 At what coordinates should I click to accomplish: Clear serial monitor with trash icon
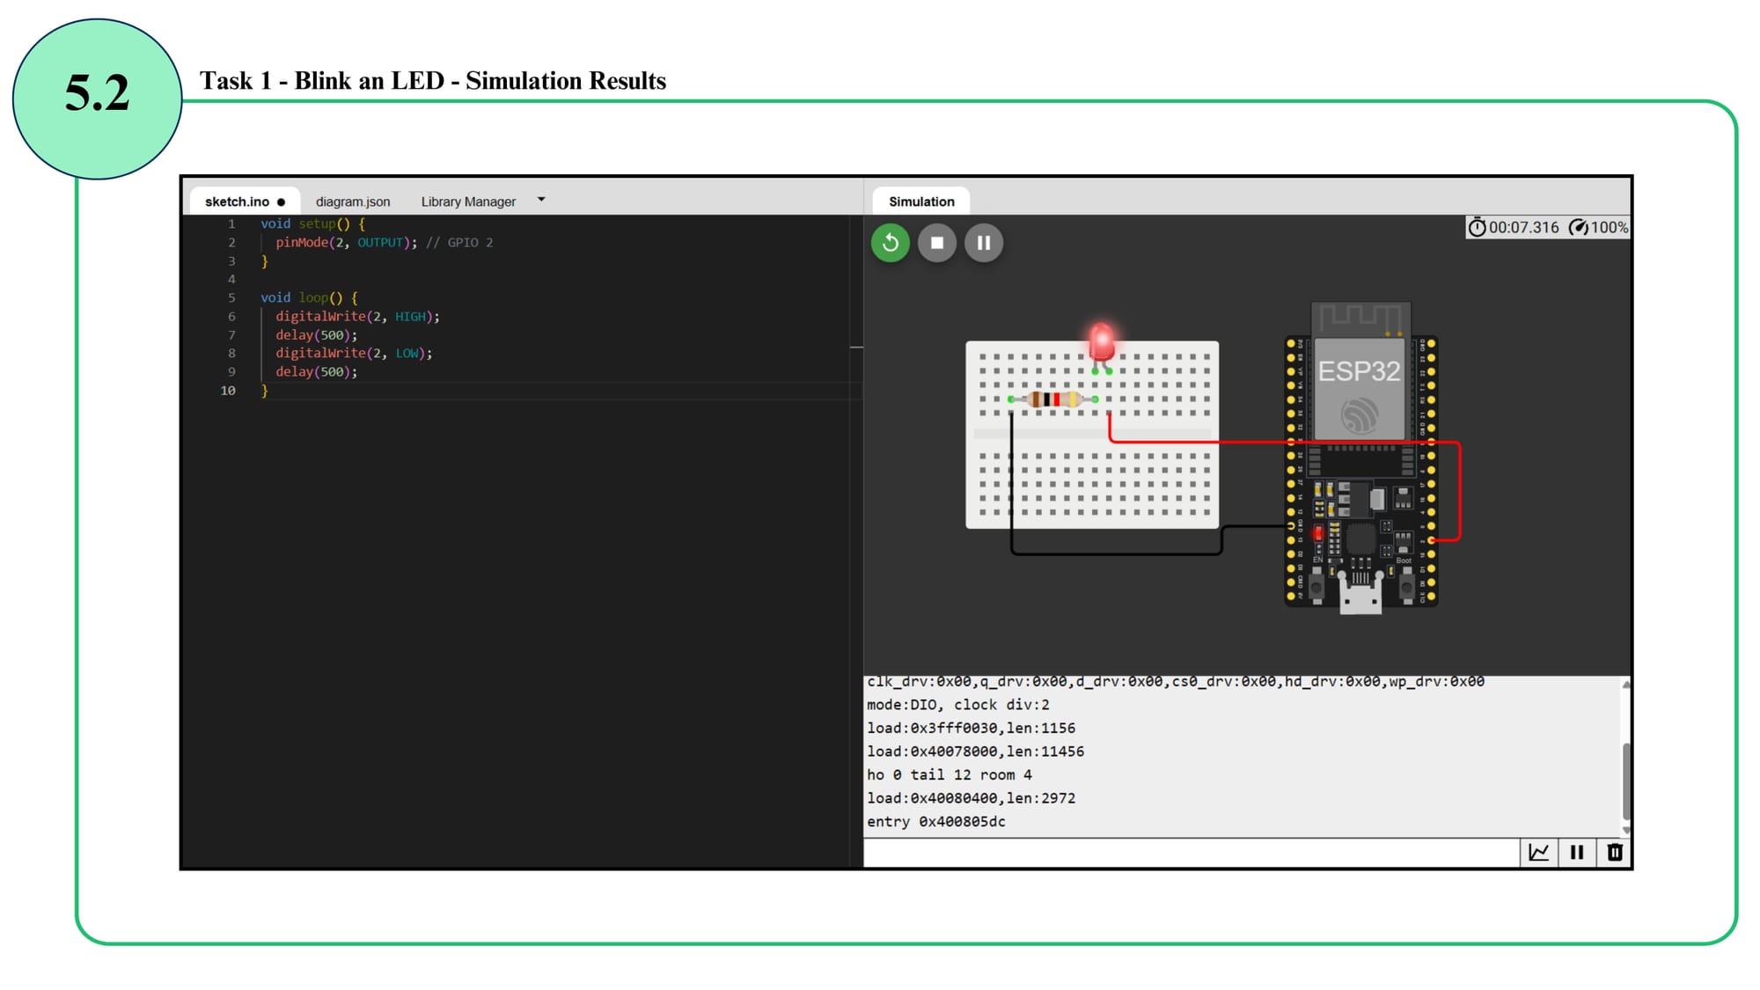pos(1615,852)
